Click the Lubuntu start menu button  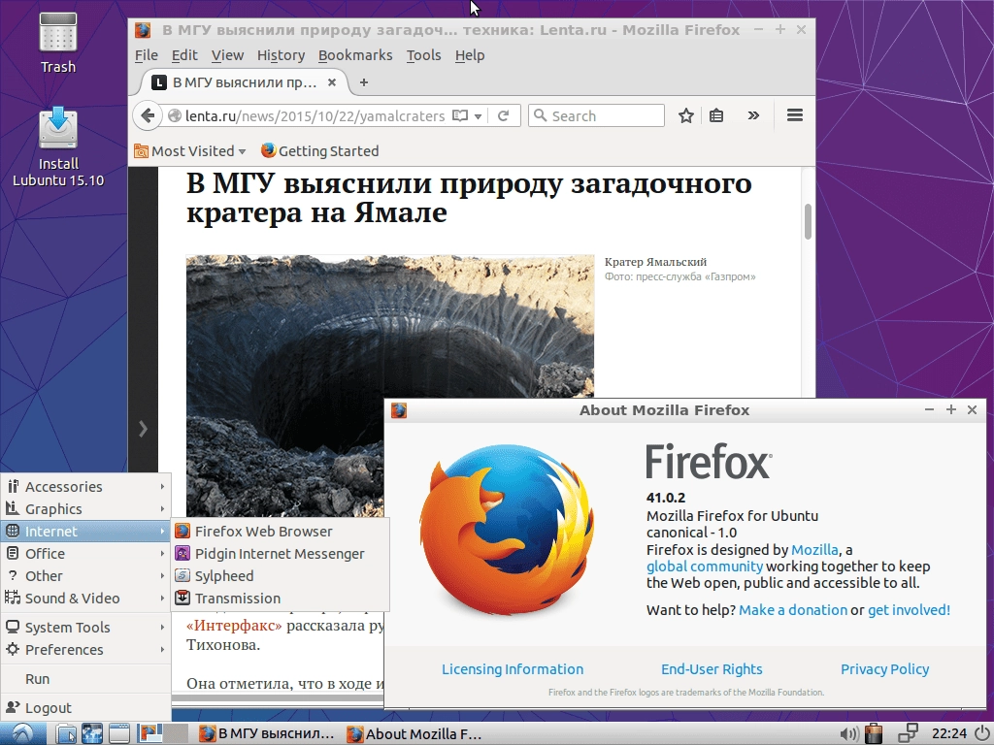click(21, 733)
